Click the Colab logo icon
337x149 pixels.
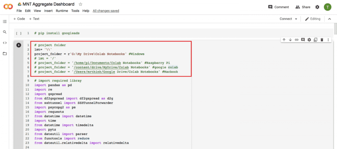click(x=8, y=7)
